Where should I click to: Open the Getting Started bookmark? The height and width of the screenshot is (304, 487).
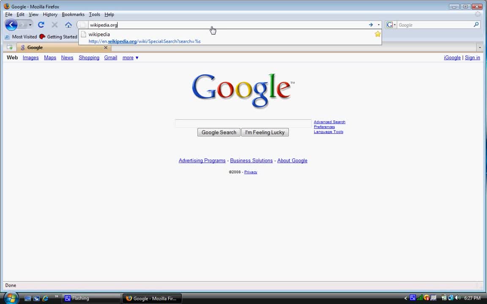coord(58,37)
